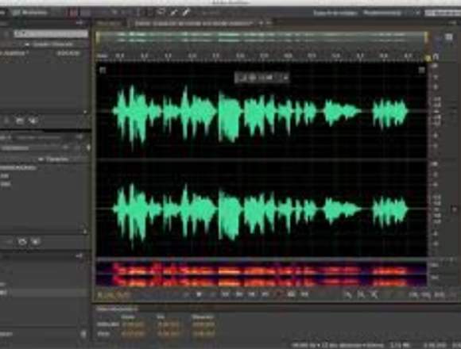Click the zoom navigator icon right of overview
Image resolution: width=461 pixels, height=349 pixels.
coord(448,37)
